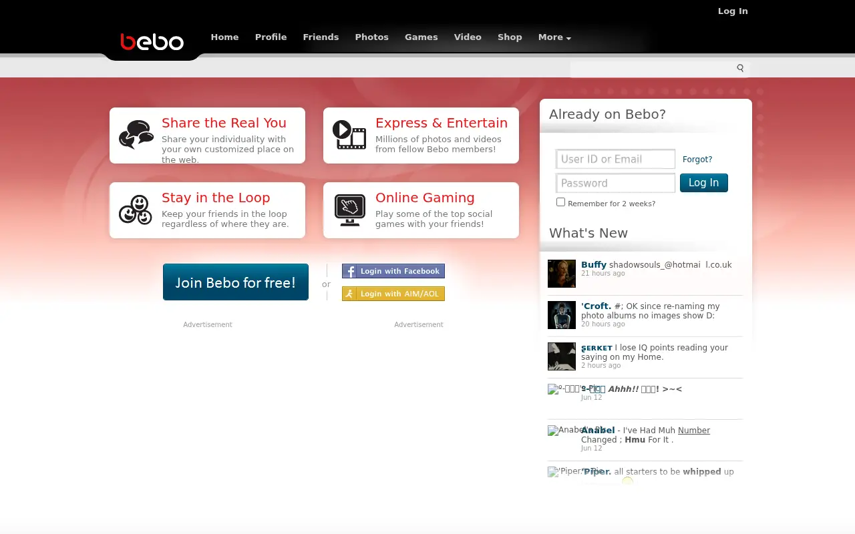Click the Stay in the Loop heading
This screenshot has height=534, width=855.
click(x=216, y=198)
